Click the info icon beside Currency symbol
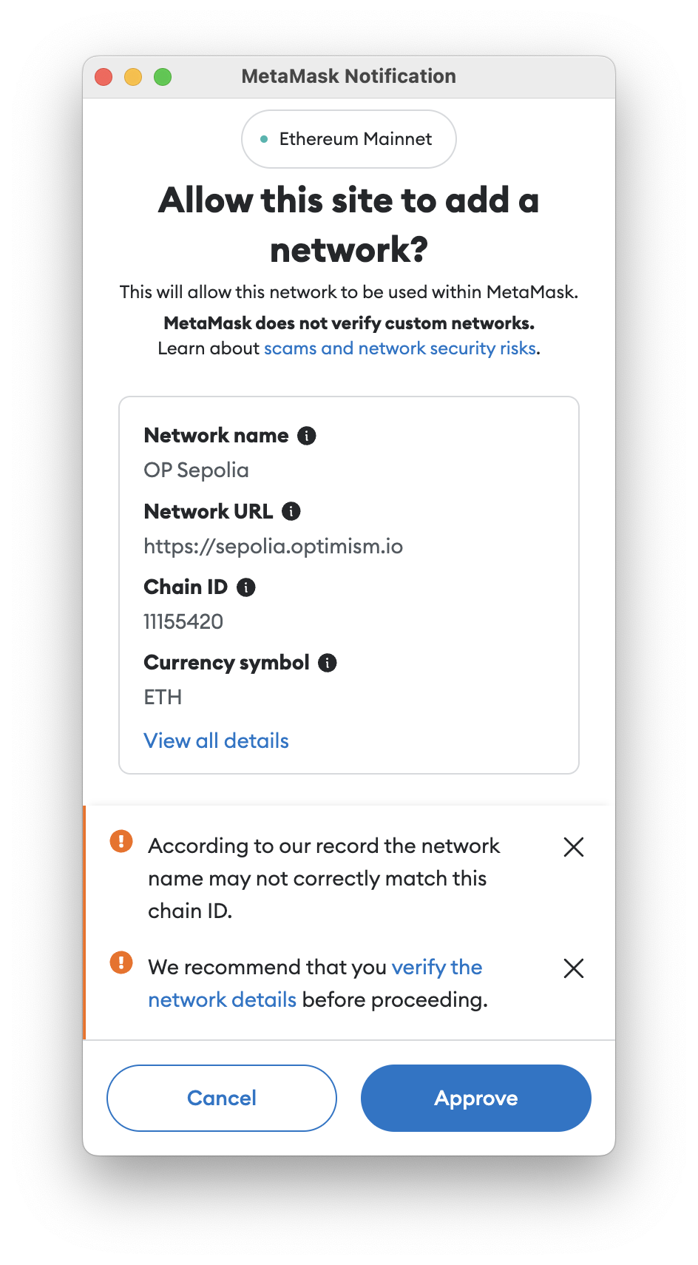 [x=327, y=663]
